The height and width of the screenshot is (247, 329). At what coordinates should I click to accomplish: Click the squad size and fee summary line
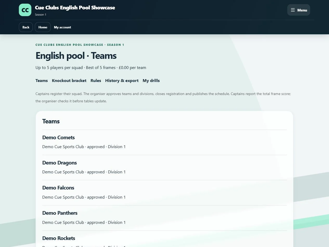pos(91,68)
